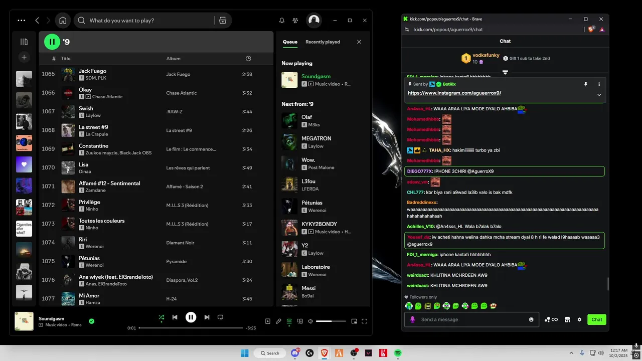Collapse pinned message chevron in Kick chat

pos(599,95)
